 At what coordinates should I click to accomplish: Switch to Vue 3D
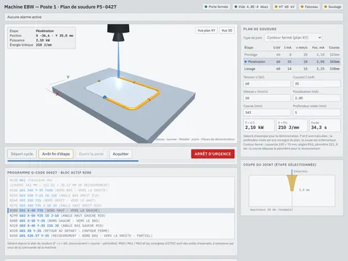(227, 30)
